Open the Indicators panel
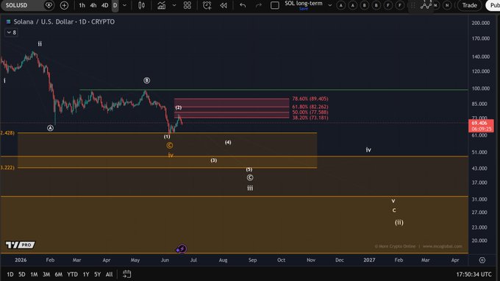 coord(162,5)
